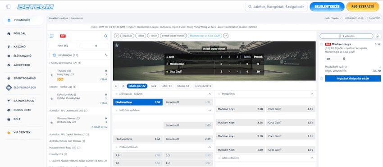
Task: Expand the Labdarúgás (17) category
Action: point(78,55)
